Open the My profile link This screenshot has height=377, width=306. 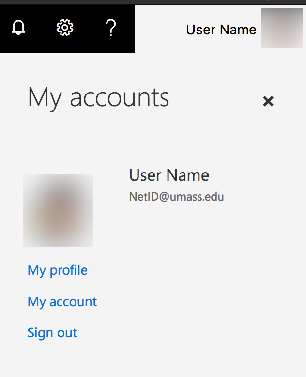coord(58,270)
